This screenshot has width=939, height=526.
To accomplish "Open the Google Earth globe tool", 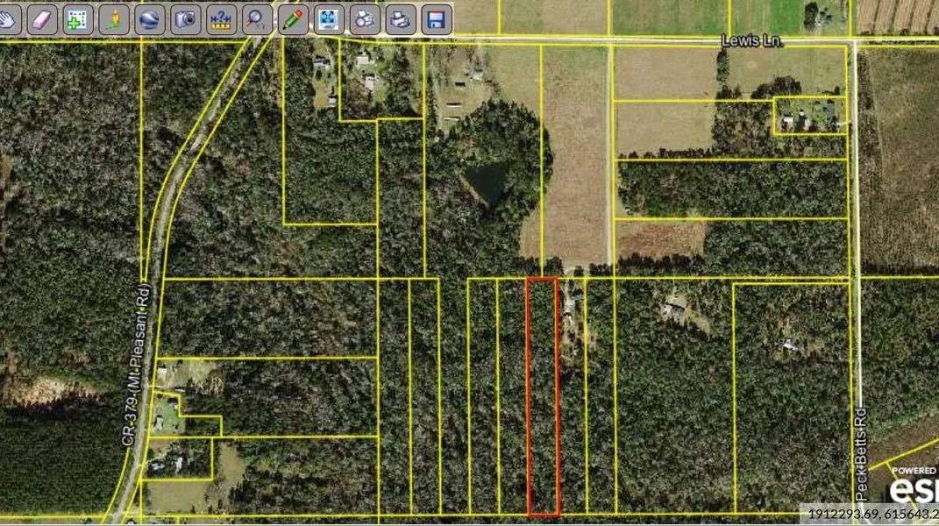I will tap(150, 18).
